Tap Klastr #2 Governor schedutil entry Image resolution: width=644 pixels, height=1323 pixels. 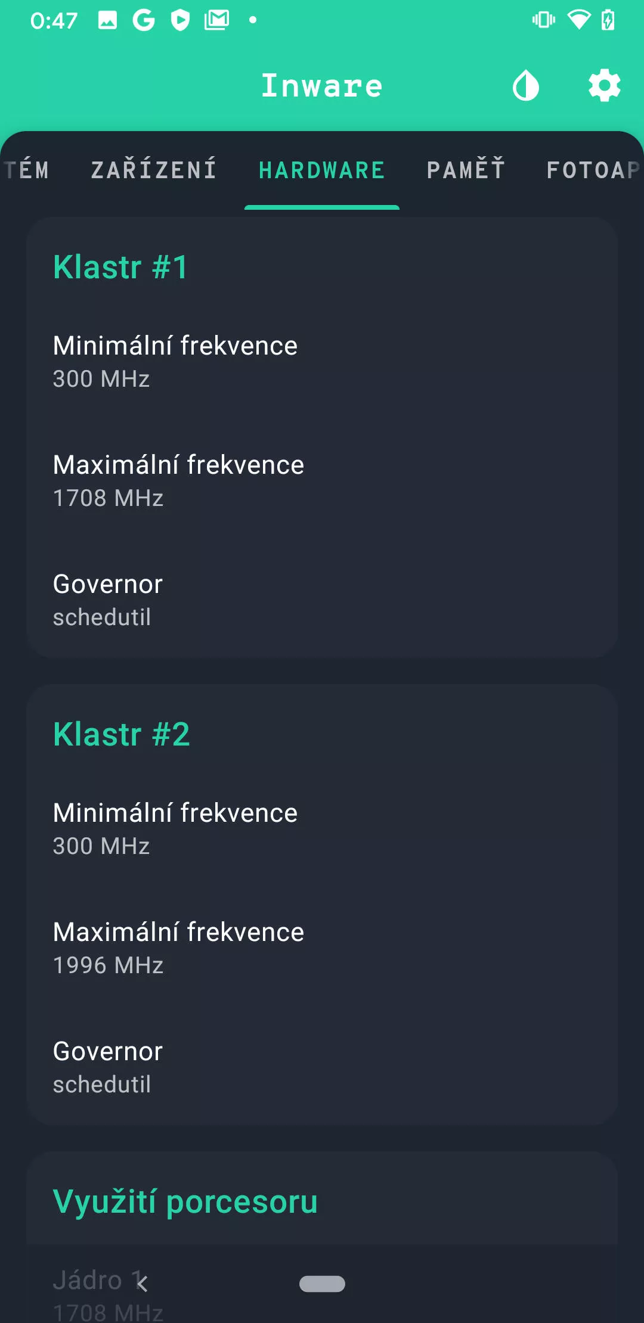[x=108, y=1067]
